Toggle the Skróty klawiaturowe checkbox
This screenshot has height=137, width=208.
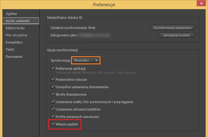[x=53, y=94]
